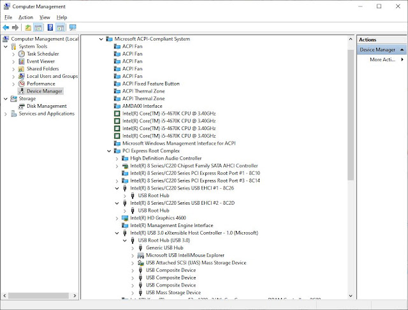Click the UAS Mass Storage Device icon
This screenshot has height=310, width=408.
pos(140,263)
